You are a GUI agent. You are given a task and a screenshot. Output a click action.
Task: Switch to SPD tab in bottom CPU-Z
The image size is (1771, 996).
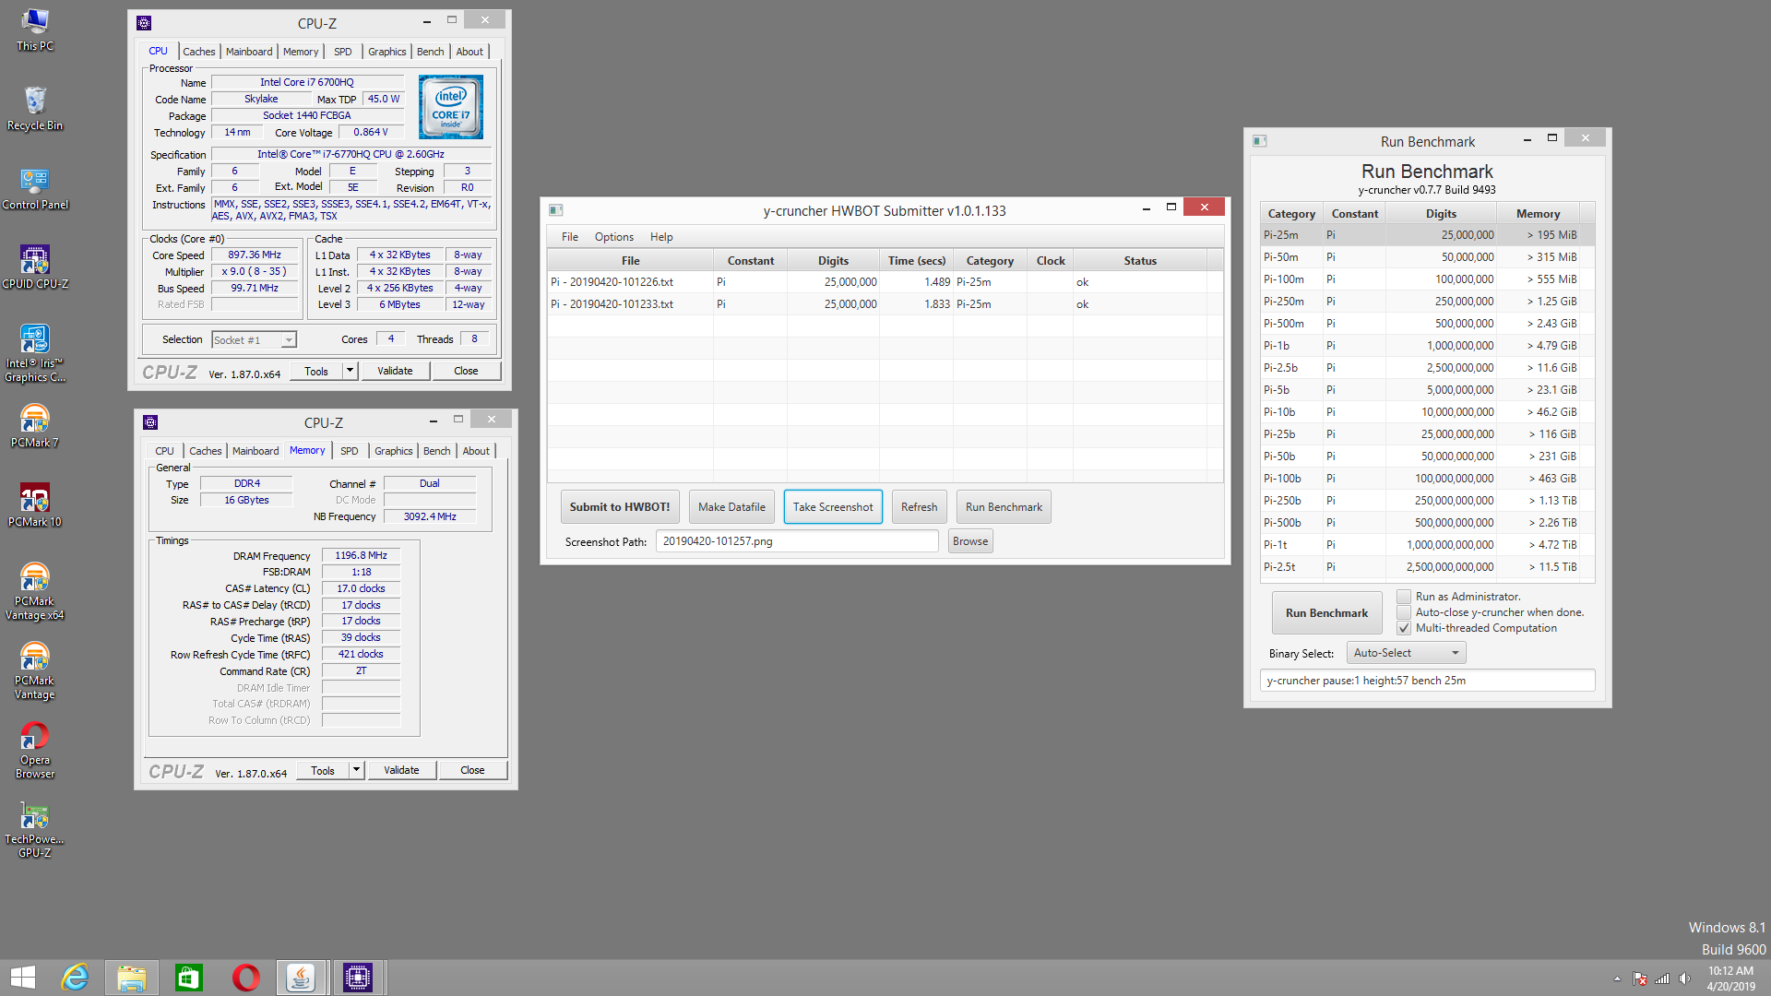click(350, 451)
